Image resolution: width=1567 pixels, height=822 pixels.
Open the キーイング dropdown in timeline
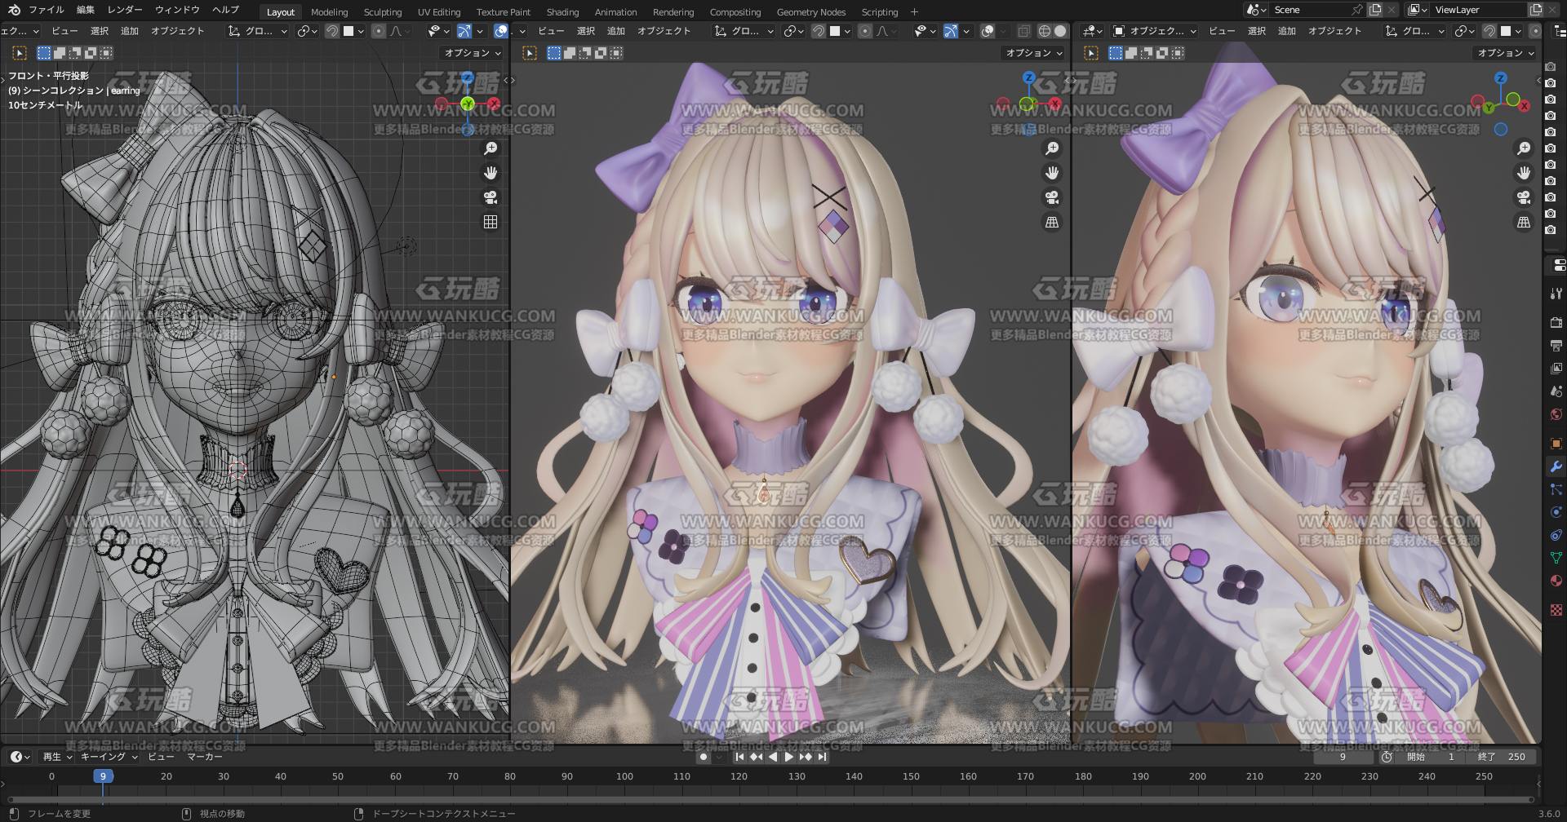click(109, 757)
